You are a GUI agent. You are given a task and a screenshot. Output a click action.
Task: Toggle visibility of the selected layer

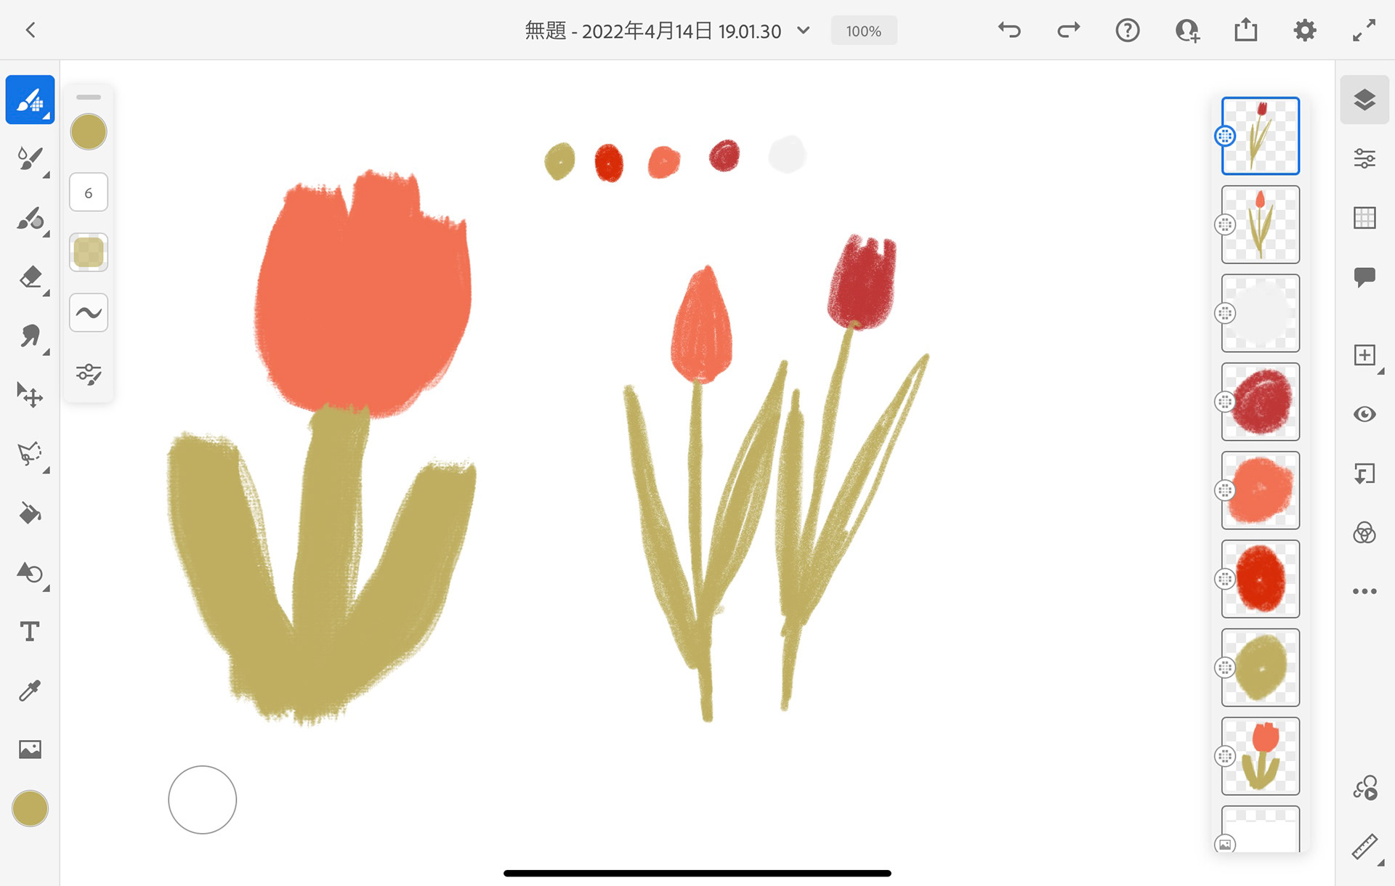[1364, 414]
